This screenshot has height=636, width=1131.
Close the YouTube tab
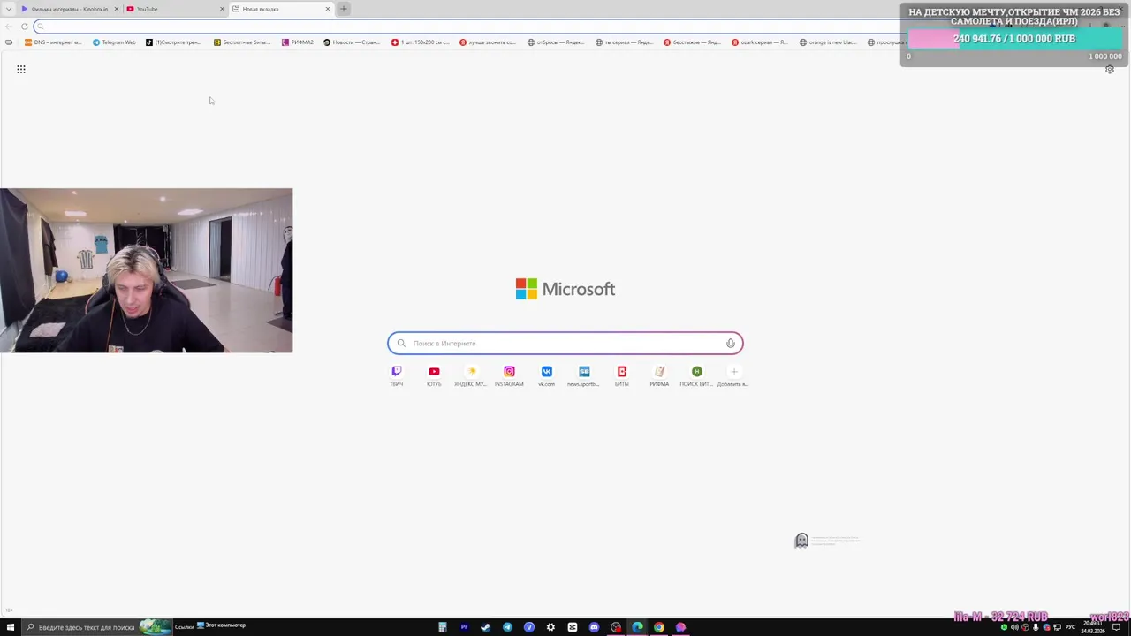[222, 9]
